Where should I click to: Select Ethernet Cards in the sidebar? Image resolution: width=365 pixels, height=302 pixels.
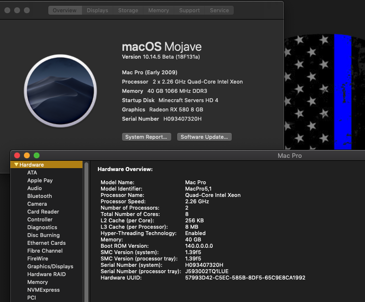click(x=46, y=243)
